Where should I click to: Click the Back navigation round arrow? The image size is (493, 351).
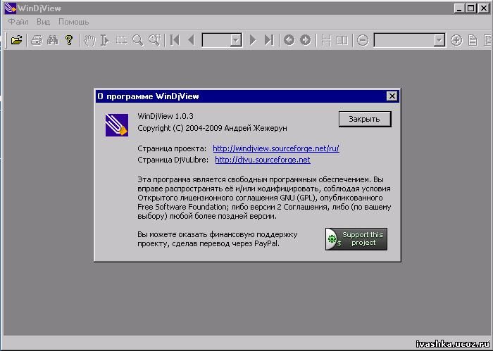pos(289,40)
